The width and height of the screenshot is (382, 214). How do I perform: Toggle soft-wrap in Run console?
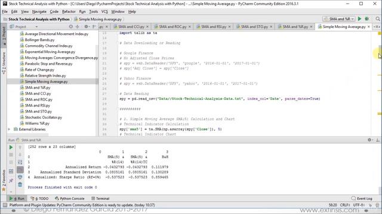pos(20,162)
